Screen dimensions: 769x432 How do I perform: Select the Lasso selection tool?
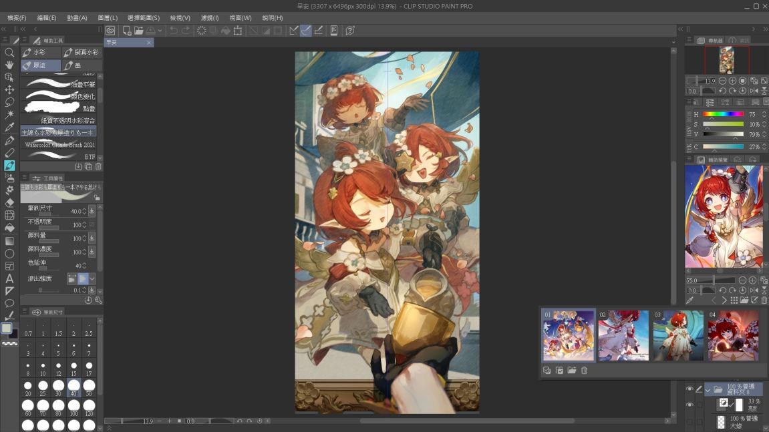[9, 102]
